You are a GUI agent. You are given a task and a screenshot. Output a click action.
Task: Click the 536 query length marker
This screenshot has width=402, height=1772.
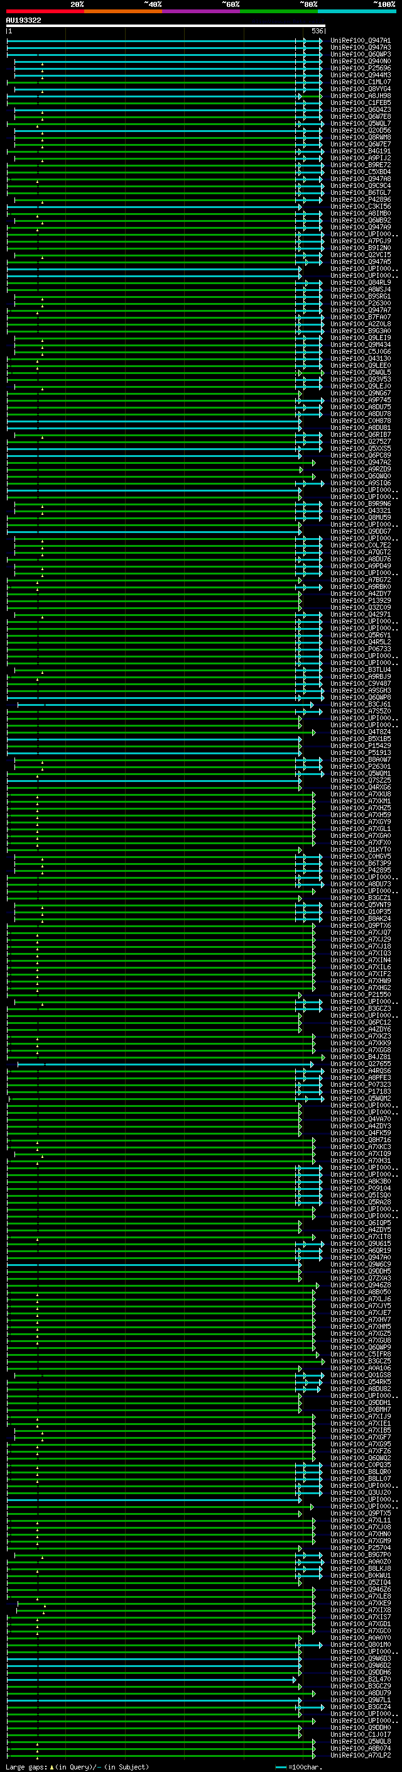pos(317,31)
